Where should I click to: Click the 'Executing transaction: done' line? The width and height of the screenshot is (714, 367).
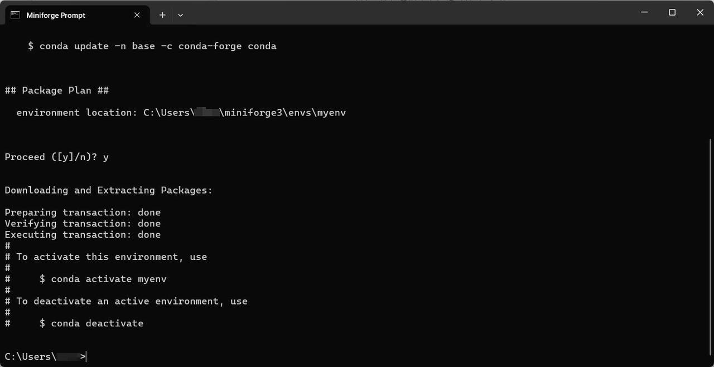pos(83,235)
